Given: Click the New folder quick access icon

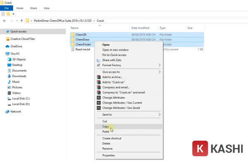Looking at the screenshot, I should [8, 14].
